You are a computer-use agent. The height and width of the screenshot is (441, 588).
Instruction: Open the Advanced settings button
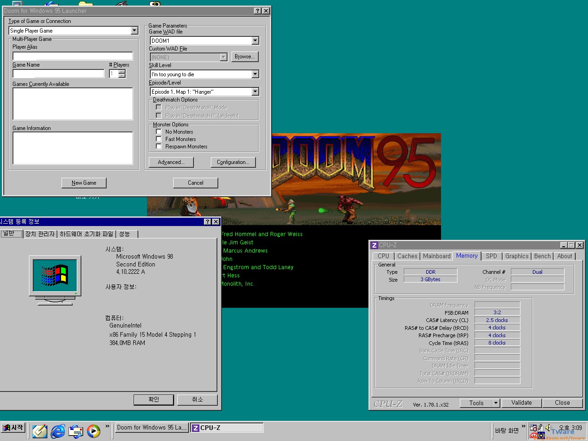click(x=171, y=162)
